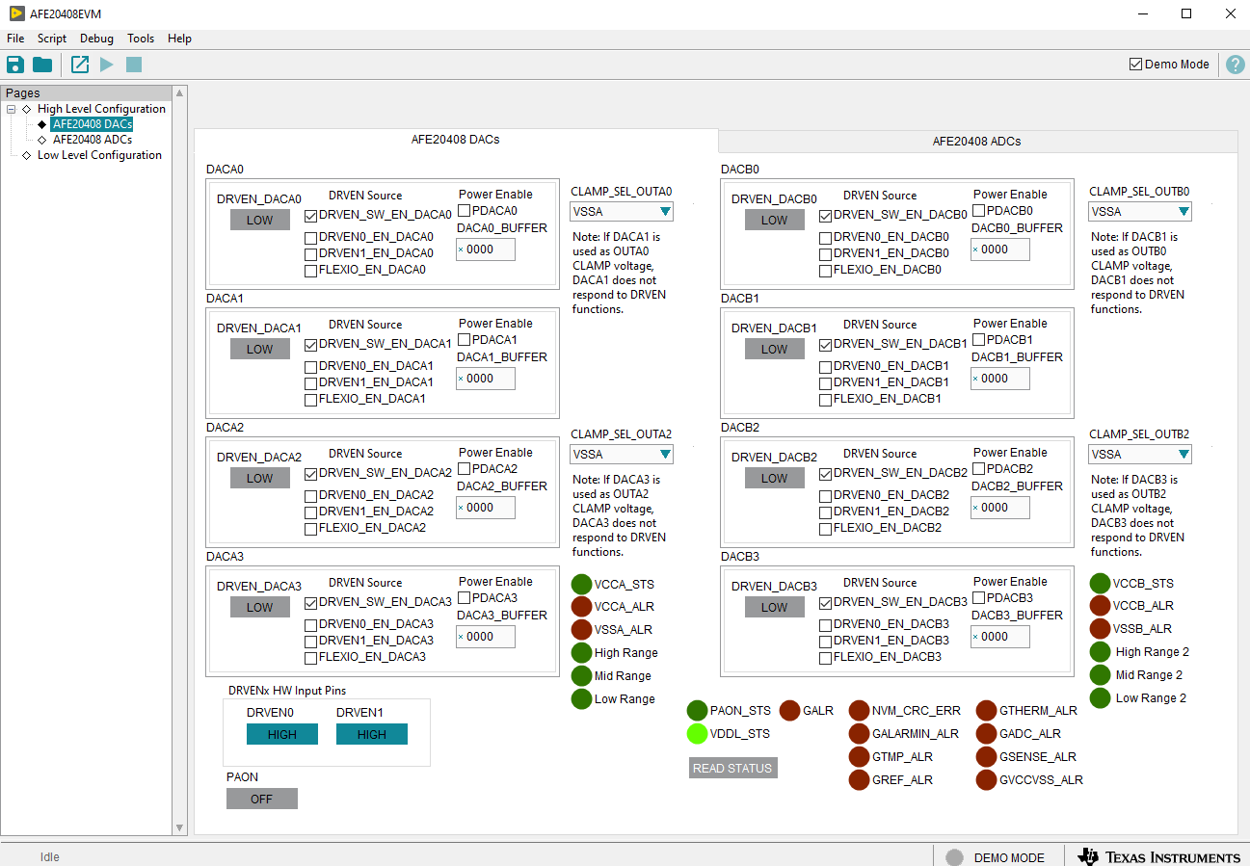Check the FLEXIO_EN_DACB2 checkbox
This screenshot has width=1250, height=866.
point(825,528)
